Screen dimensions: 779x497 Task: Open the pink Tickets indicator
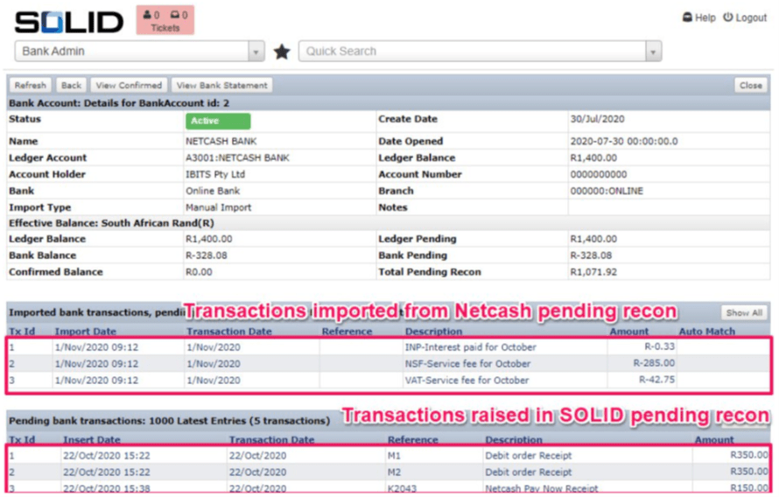[x=165, y=21]
